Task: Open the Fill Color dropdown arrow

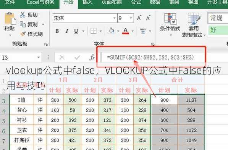Action: tap(118, 31)
